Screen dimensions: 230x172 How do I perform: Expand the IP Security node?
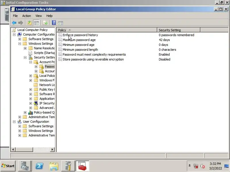point(30,103)
